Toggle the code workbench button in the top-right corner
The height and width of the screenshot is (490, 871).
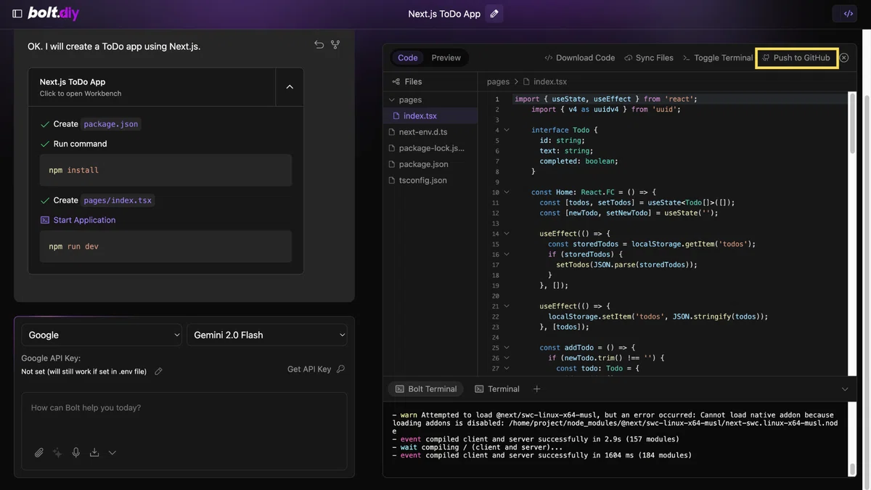pyautogui.click(x=848, y=14)
